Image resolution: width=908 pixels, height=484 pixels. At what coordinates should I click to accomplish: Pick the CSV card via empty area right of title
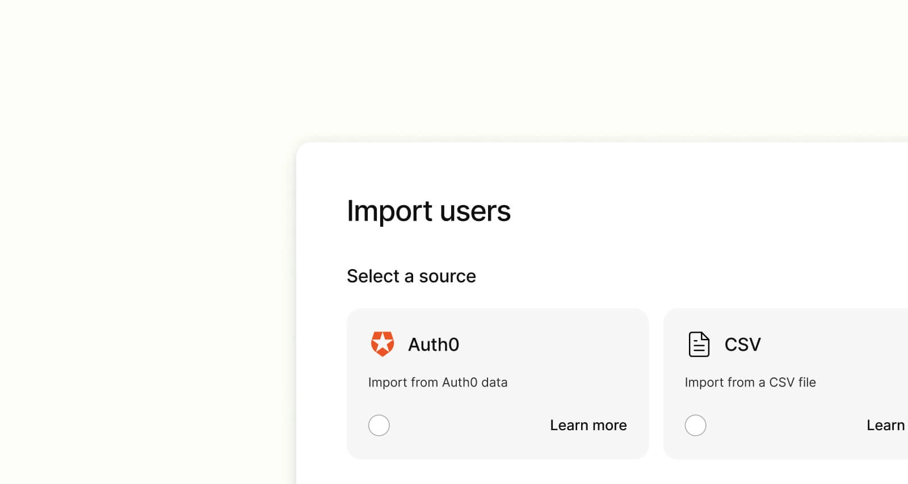(x=840, y=344)
